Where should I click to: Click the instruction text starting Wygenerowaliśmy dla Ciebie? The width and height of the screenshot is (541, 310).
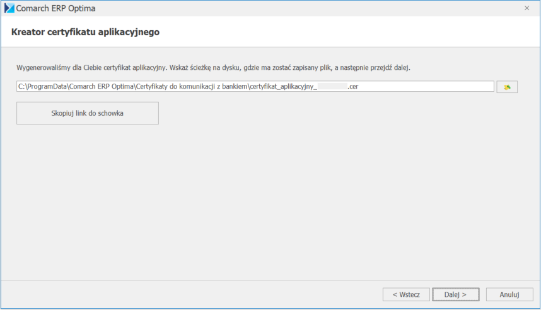coord(213,67)
